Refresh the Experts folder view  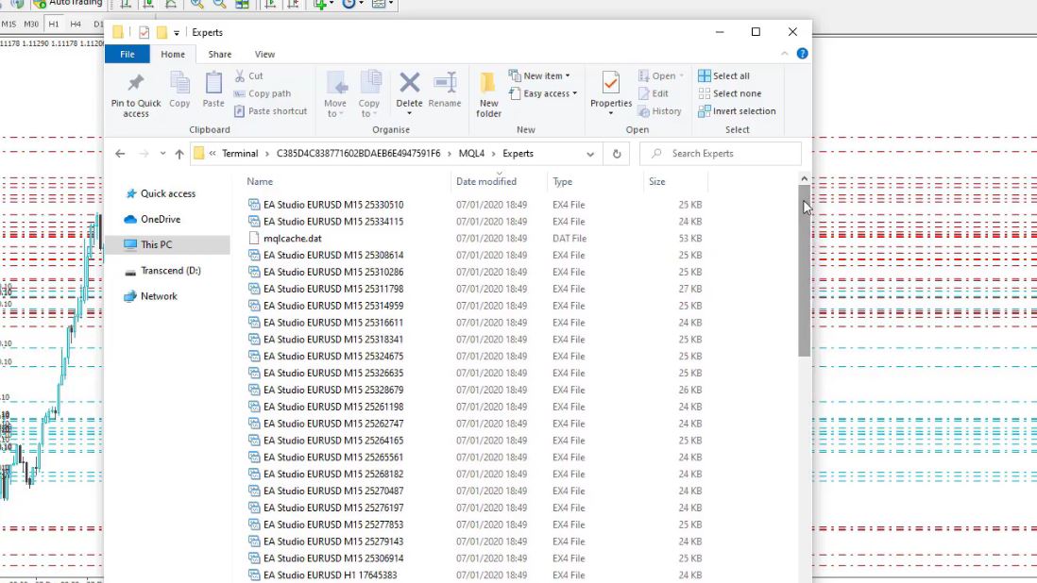click(617, 154)
